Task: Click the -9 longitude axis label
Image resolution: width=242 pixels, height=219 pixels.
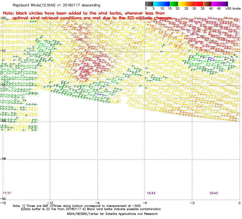Action: pyautogui.click(x=97, y=203)
